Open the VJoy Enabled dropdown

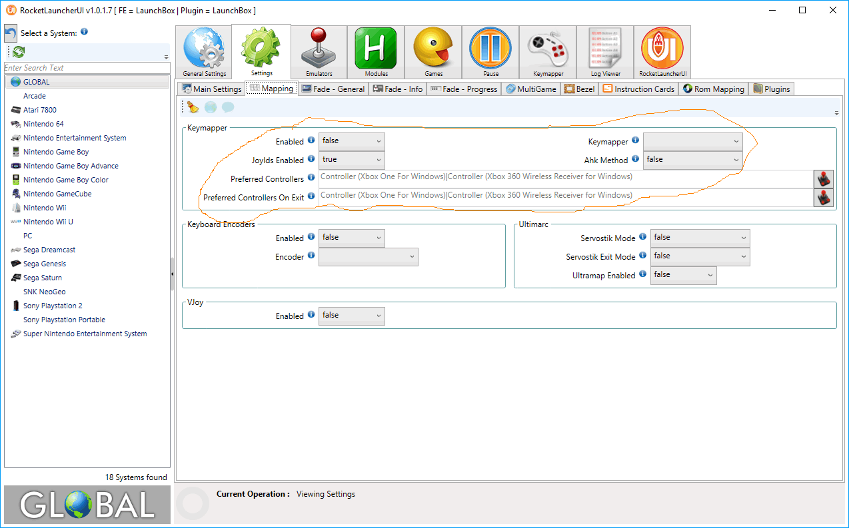pyautogui.click(x=352, y=316)
